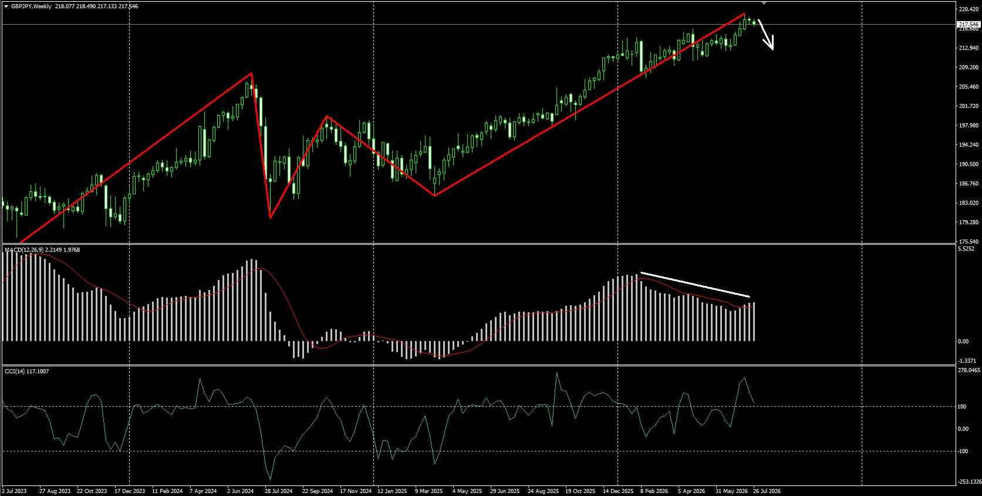The height and width of the screenshot is (496, 982).
Task: Click the 183.020 price axis label
Action: point(968,203)
